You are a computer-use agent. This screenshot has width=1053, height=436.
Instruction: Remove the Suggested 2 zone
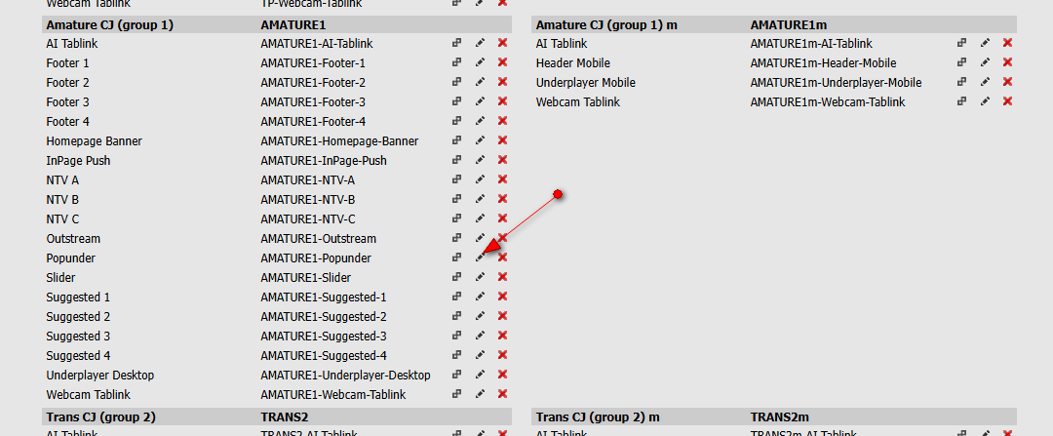click(x=502, y=317)
